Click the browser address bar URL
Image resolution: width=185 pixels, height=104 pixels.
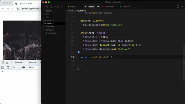(x=31, y=9)
